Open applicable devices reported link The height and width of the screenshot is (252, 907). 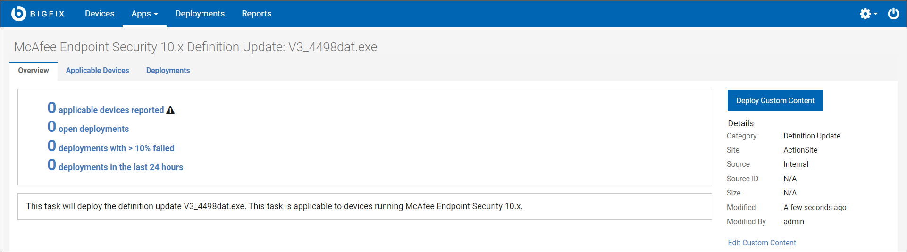pos(111,110)
